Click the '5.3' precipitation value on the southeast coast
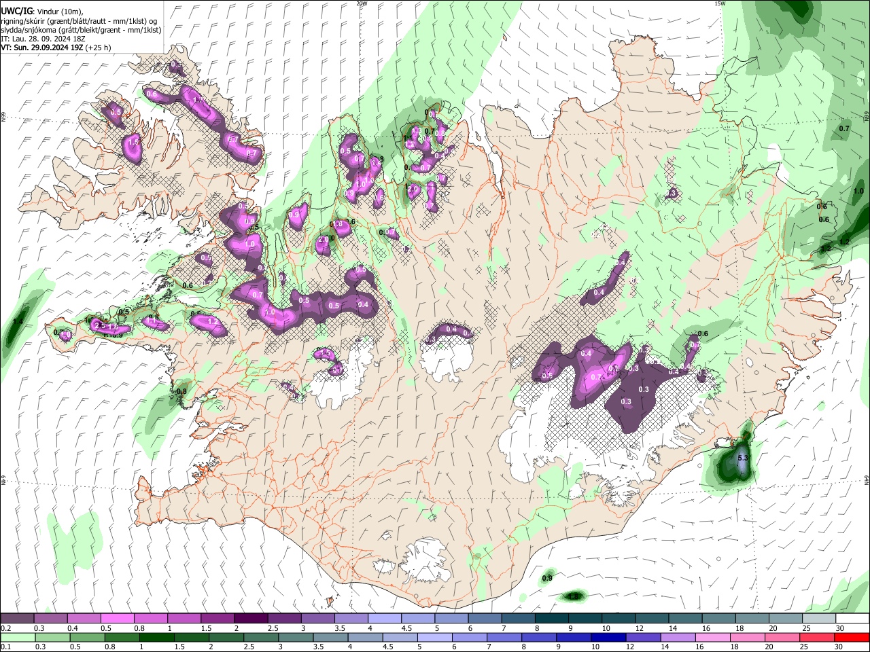 click(x=743, y=458)
